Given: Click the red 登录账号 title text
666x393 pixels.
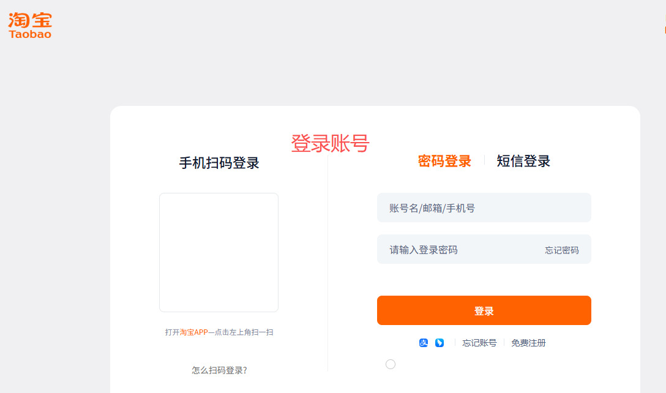Looking at the screenshot, I should pyautogui.click(x=330, y=143).
